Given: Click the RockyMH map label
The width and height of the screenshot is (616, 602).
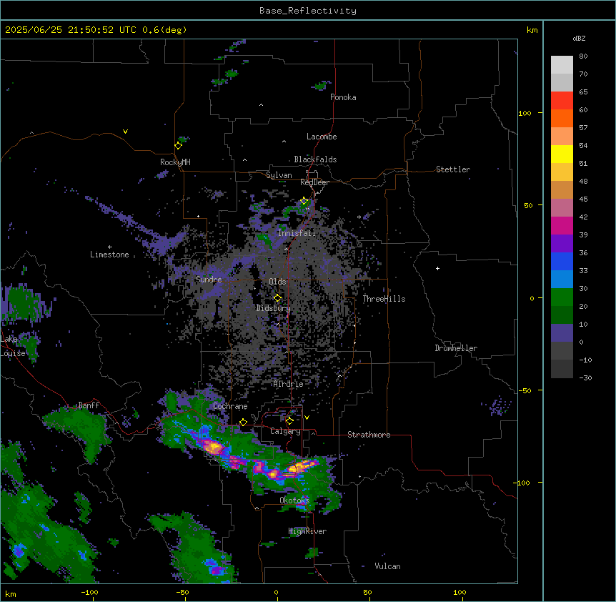Looking at the screenshot, I should (175, 162).
